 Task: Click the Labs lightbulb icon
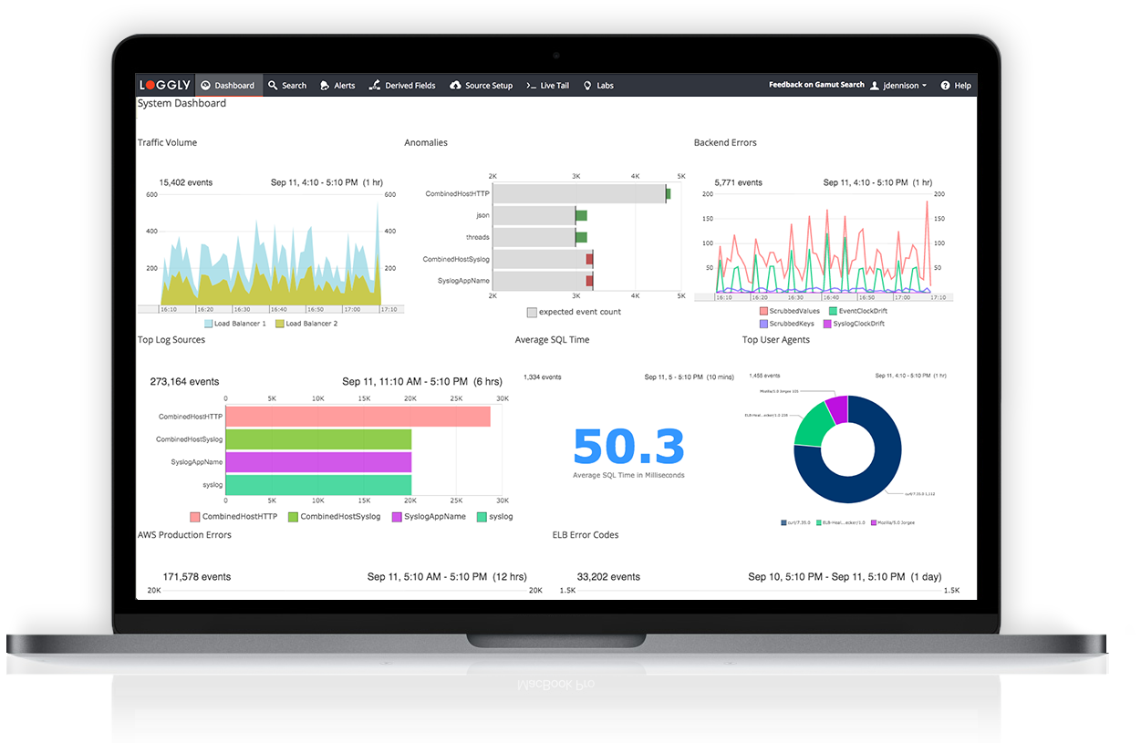[587, 86]
